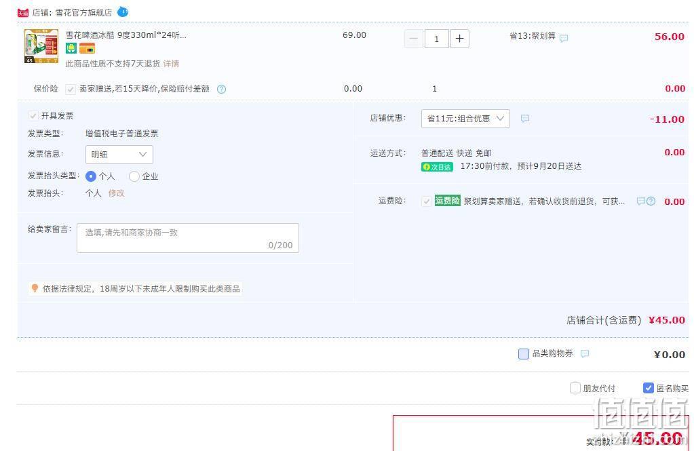Click the orange lightbulb notice icon
Viewport: 694px width, 451px height.
pyautogui.click(x=35, y=288)
